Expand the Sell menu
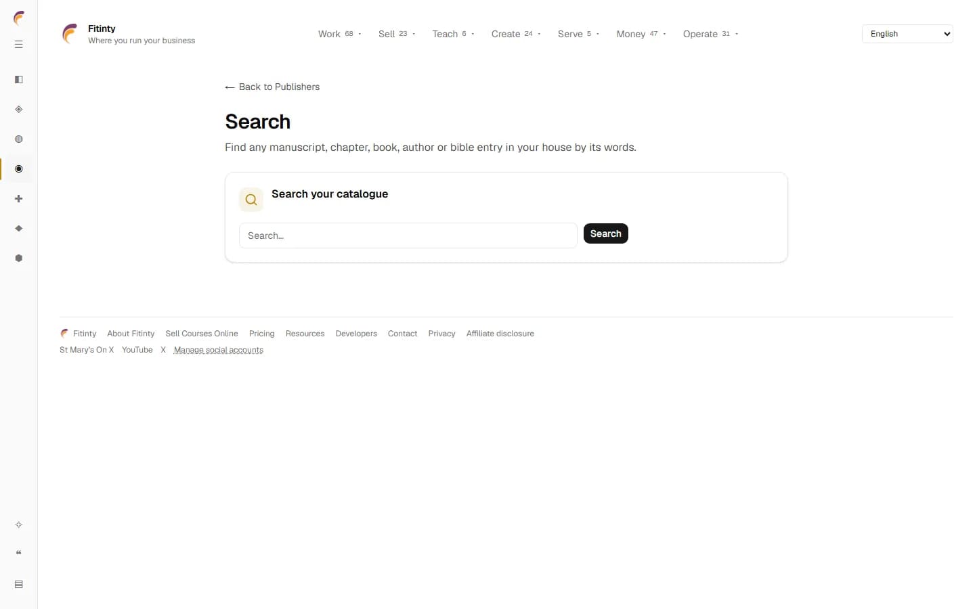 tap(397, 34)
